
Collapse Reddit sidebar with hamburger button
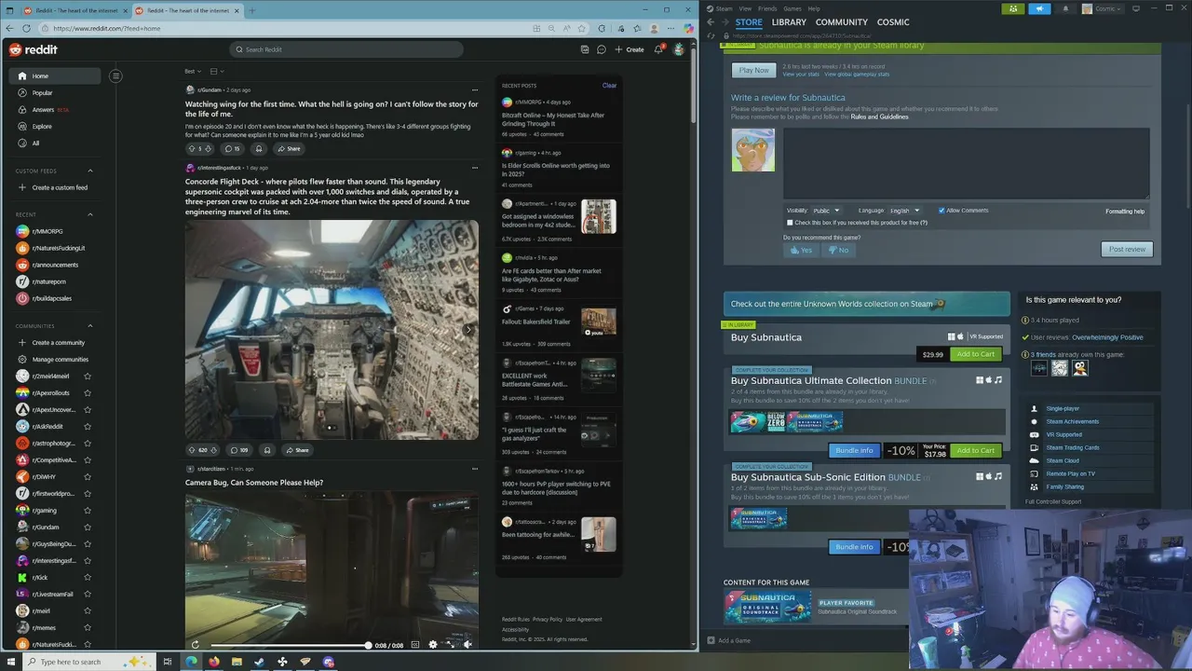point(115,76)
